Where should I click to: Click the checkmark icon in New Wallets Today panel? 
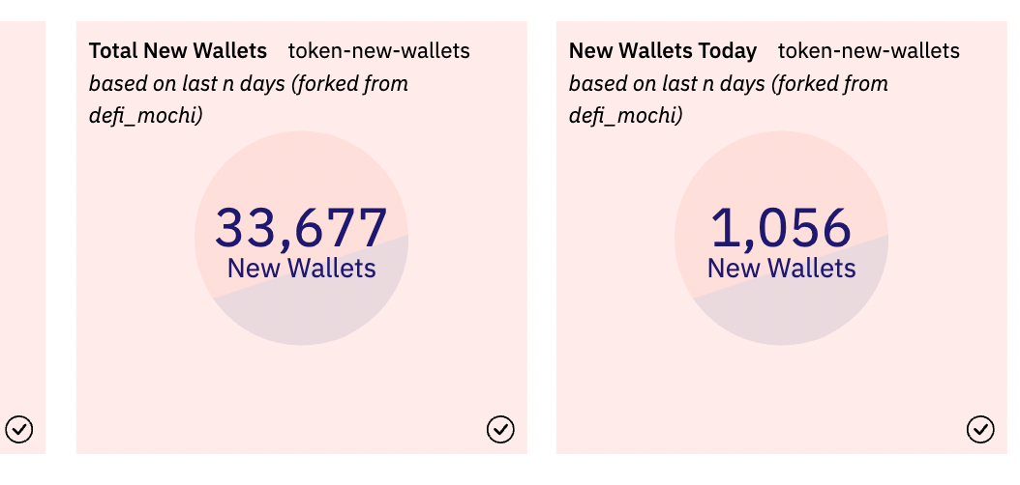tap(980, 429)
